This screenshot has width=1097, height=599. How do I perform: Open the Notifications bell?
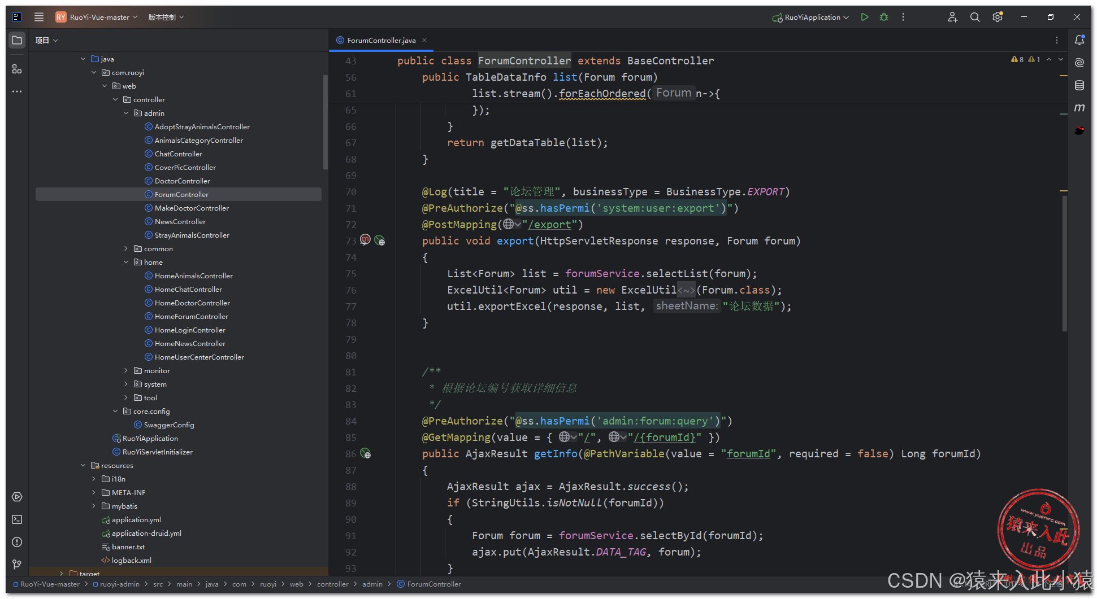(1079, 40)
